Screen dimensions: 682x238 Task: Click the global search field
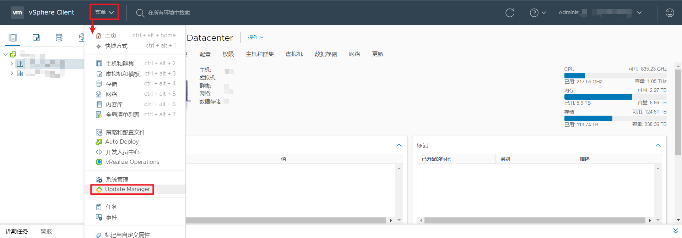169,13
